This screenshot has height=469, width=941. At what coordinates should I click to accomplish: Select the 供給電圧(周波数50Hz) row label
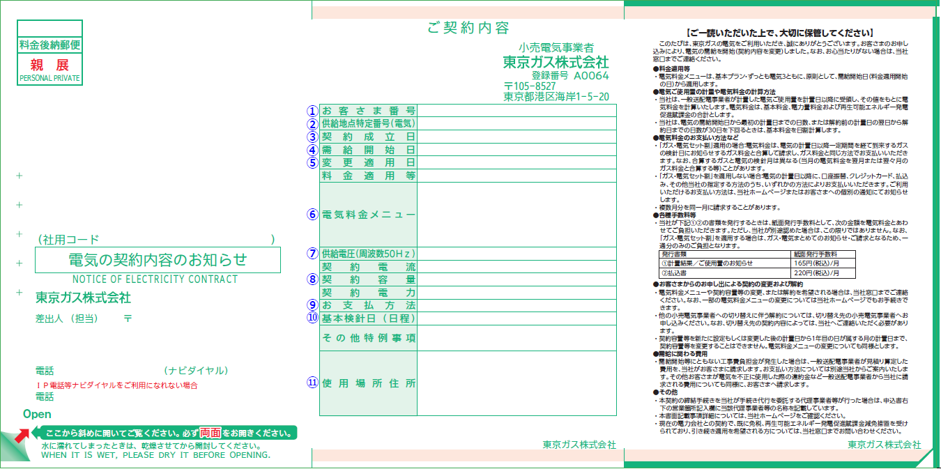(x=368, y=254)
